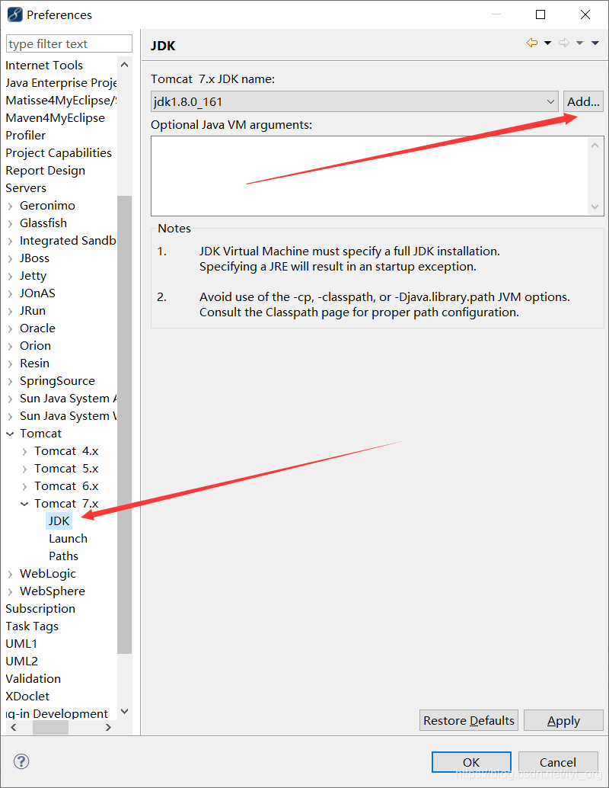Open the forward history dropdown arrow
The width and height of the screenshot is (609, 788).
tap(579, 43)
